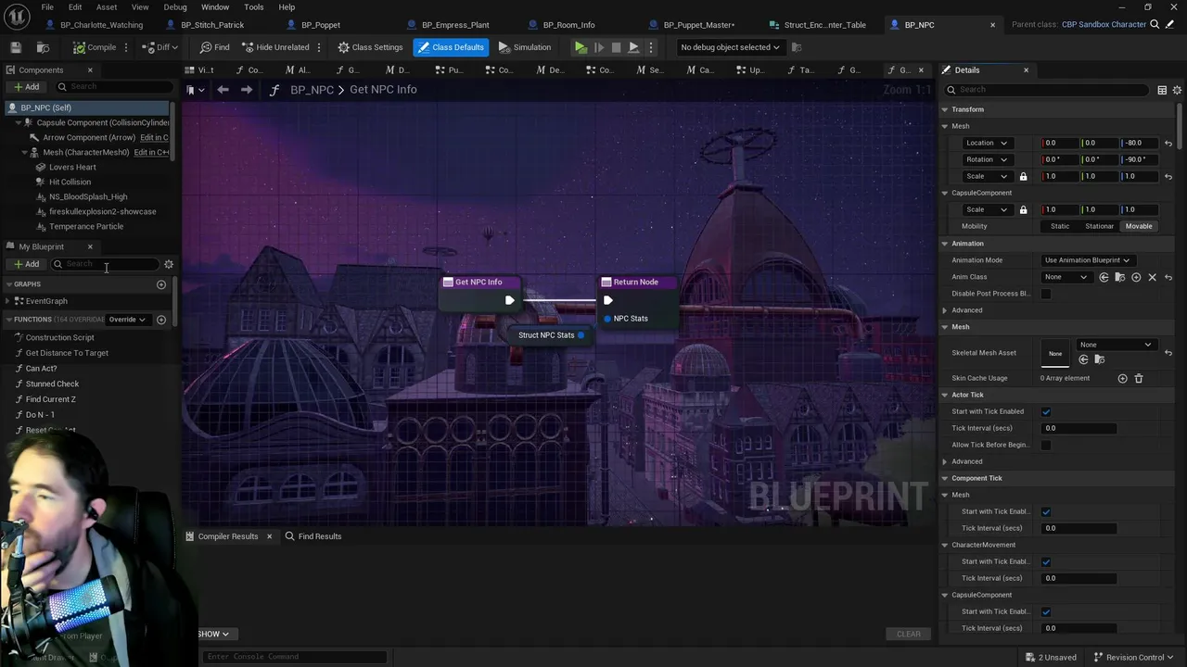Add new function with Functions plus icon
The height and width of the screenshot is (667, 1187).
coord(160,320)
